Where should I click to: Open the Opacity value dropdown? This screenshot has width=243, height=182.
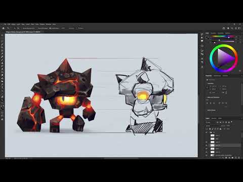tap(228, 126)
